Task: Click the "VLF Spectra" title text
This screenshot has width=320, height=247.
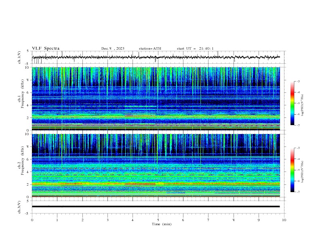Action: coord(46,48)
